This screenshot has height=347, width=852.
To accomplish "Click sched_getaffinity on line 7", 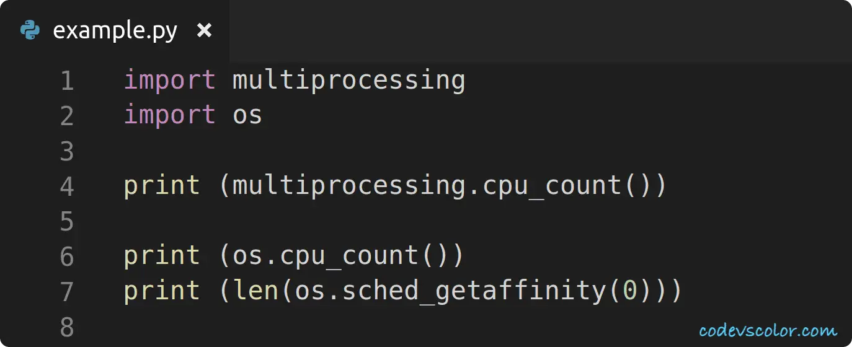I will (458, 291).
